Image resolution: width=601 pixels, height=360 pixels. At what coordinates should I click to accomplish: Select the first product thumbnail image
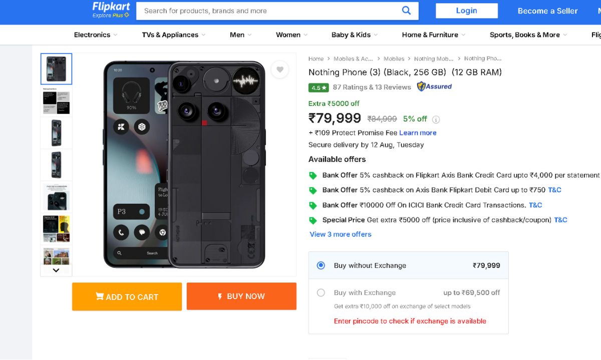click(56, 69)
